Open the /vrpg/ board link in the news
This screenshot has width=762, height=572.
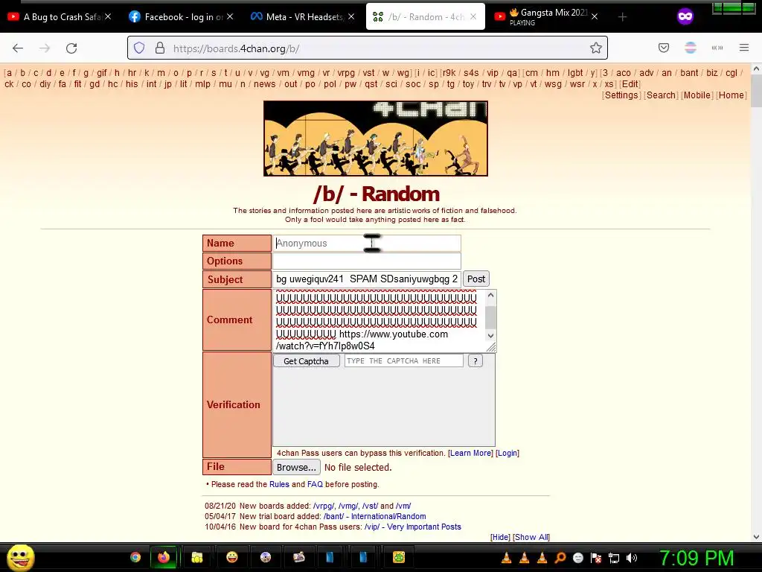(x=324, y=506)
